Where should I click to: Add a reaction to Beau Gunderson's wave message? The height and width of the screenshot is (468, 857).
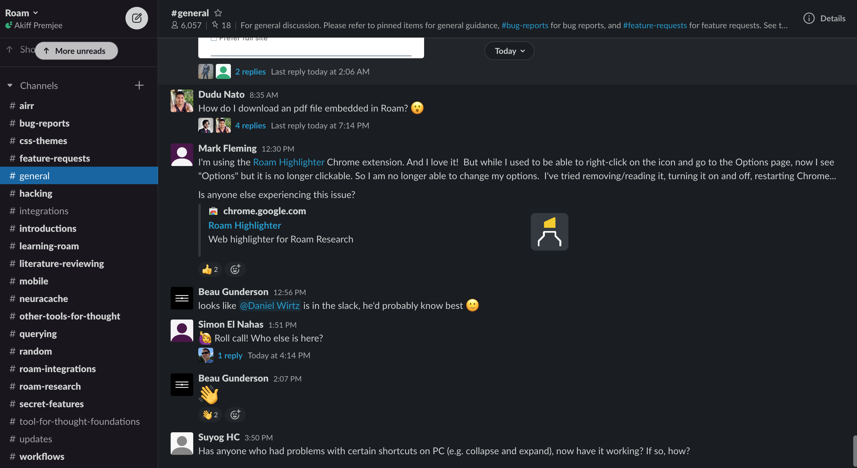point(235,414)
